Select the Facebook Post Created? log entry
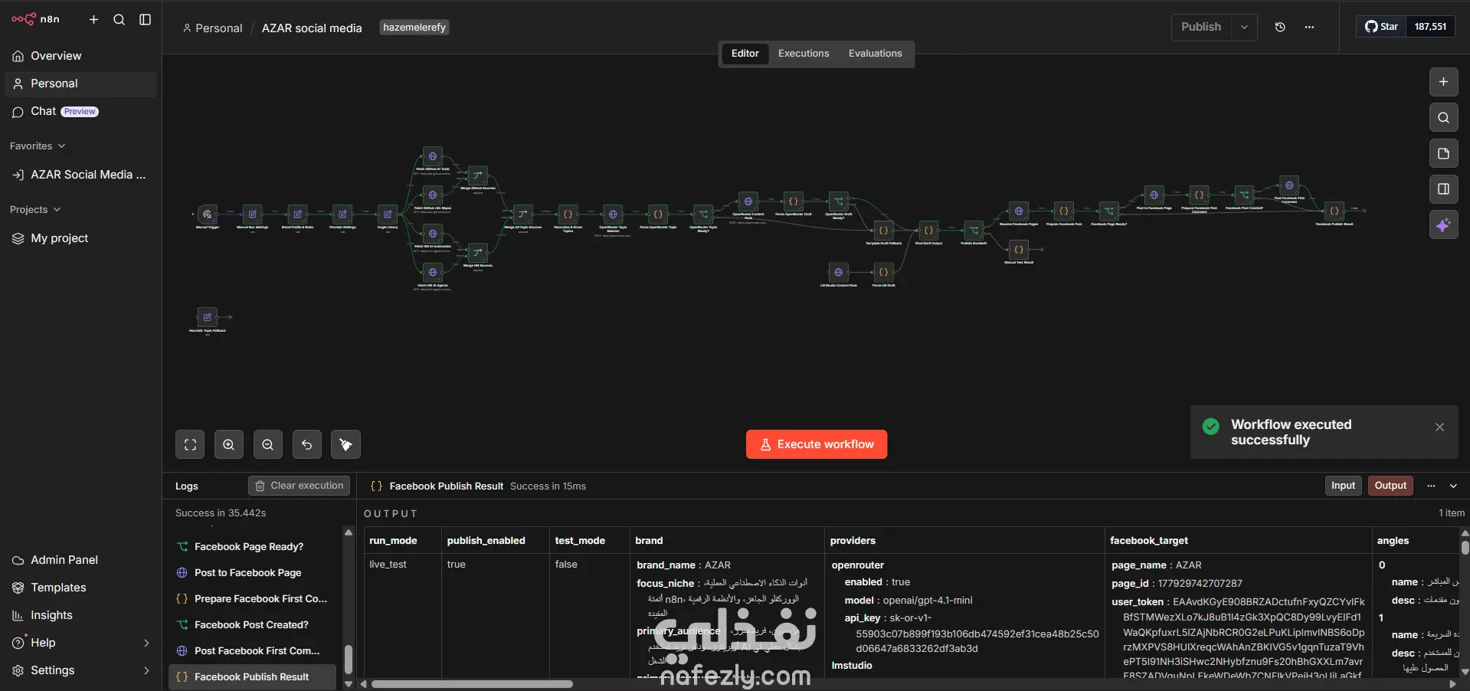This screenshot has width=1470, height=691. point(252,625)
